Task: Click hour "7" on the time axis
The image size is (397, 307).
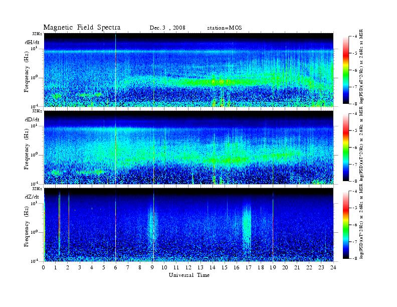Action: tap(128, 267)
